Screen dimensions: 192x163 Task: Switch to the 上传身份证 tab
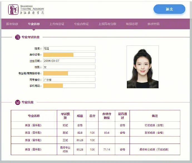pyautogui.click(x=57, y=24)
